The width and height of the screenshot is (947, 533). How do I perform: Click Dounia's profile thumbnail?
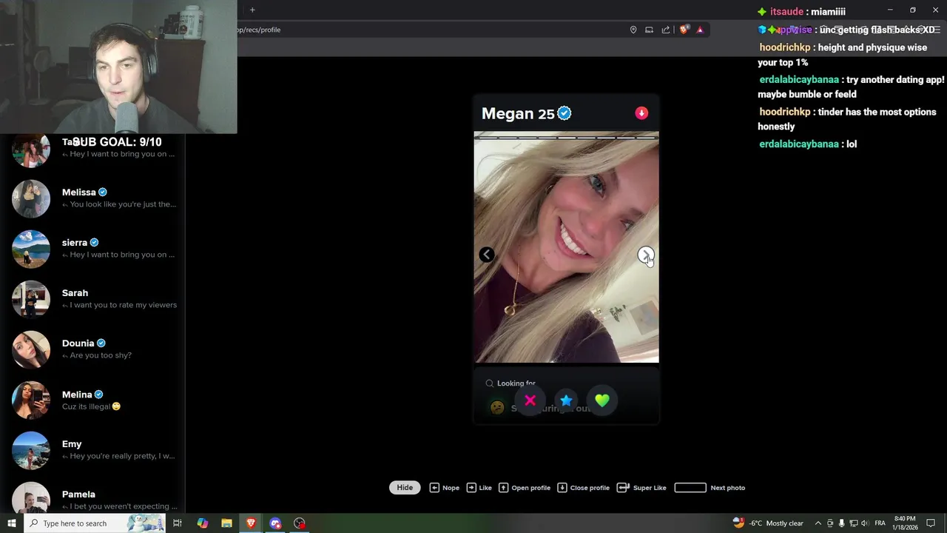(31, 349)
